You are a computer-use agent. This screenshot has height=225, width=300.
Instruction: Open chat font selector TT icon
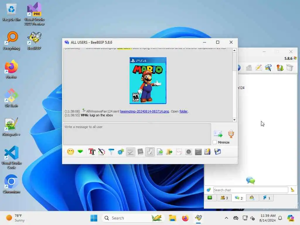92,152
